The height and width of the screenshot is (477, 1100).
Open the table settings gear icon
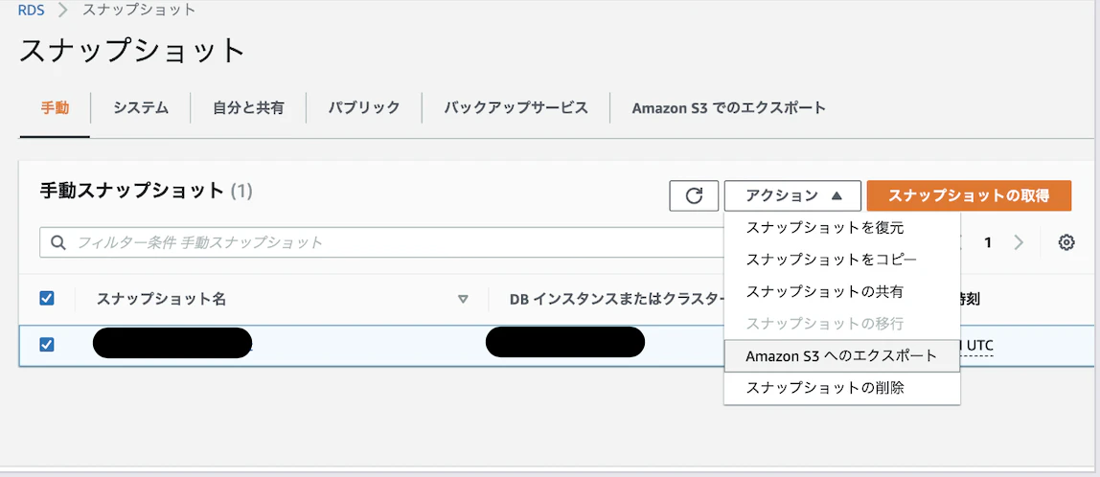point(1066,242)
